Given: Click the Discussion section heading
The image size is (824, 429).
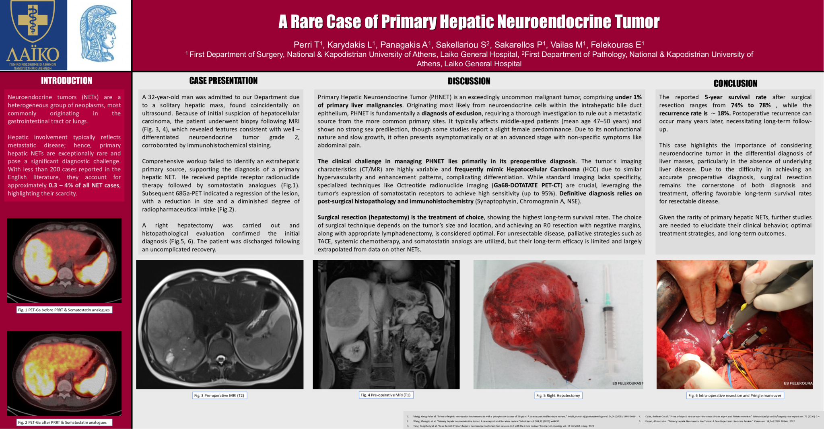Looking at the screenshot, I should coord(469,81).
